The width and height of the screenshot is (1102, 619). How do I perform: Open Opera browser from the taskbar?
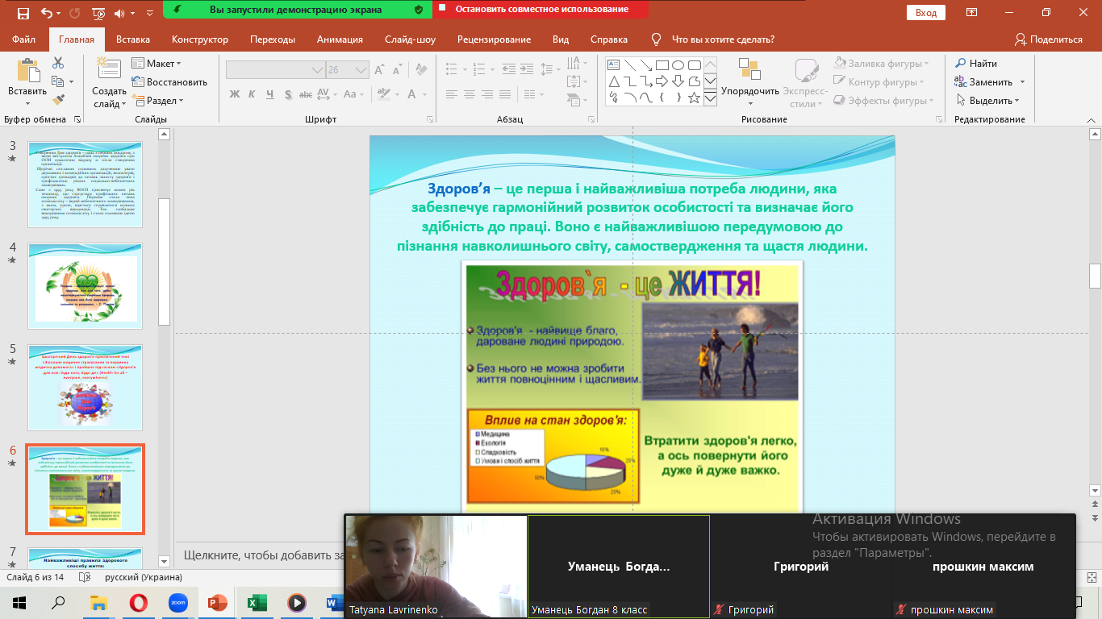click(139, 602)
